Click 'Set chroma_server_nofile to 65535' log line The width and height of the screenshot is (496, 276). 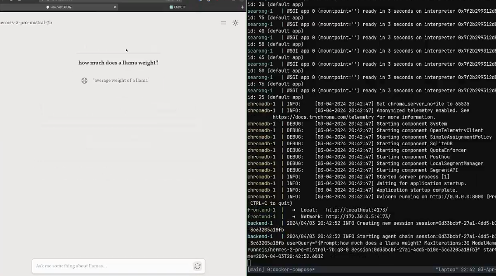coord(358,104)
